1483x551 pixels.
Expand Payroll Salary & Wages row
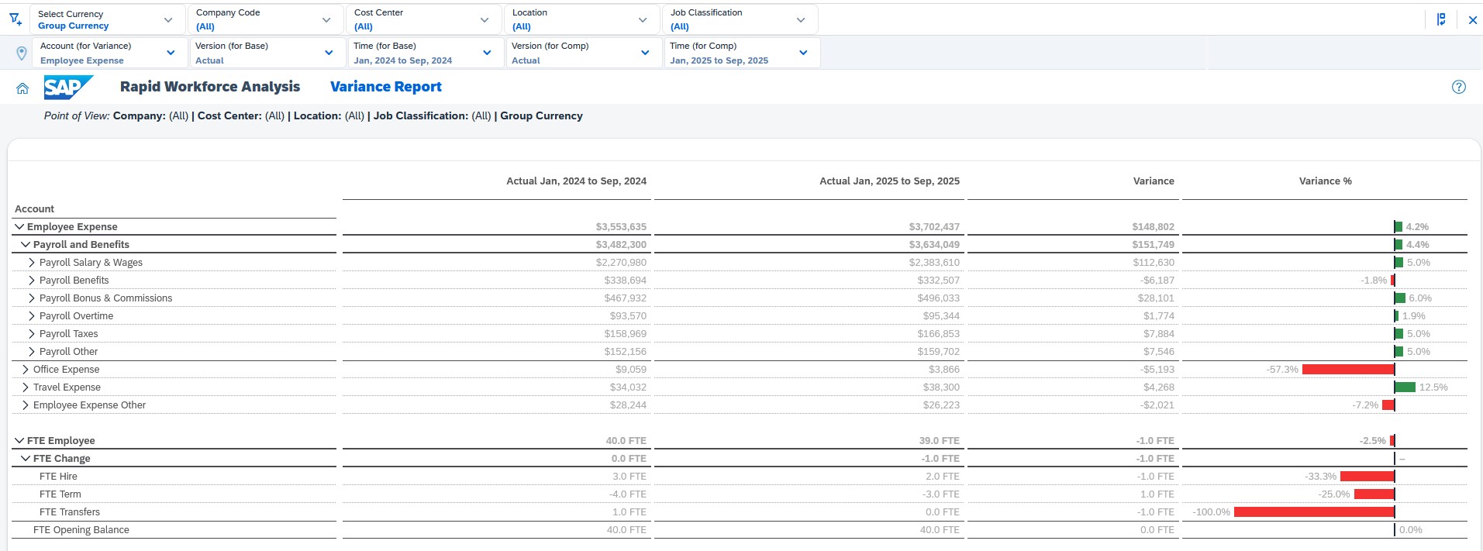click(32, 263)
